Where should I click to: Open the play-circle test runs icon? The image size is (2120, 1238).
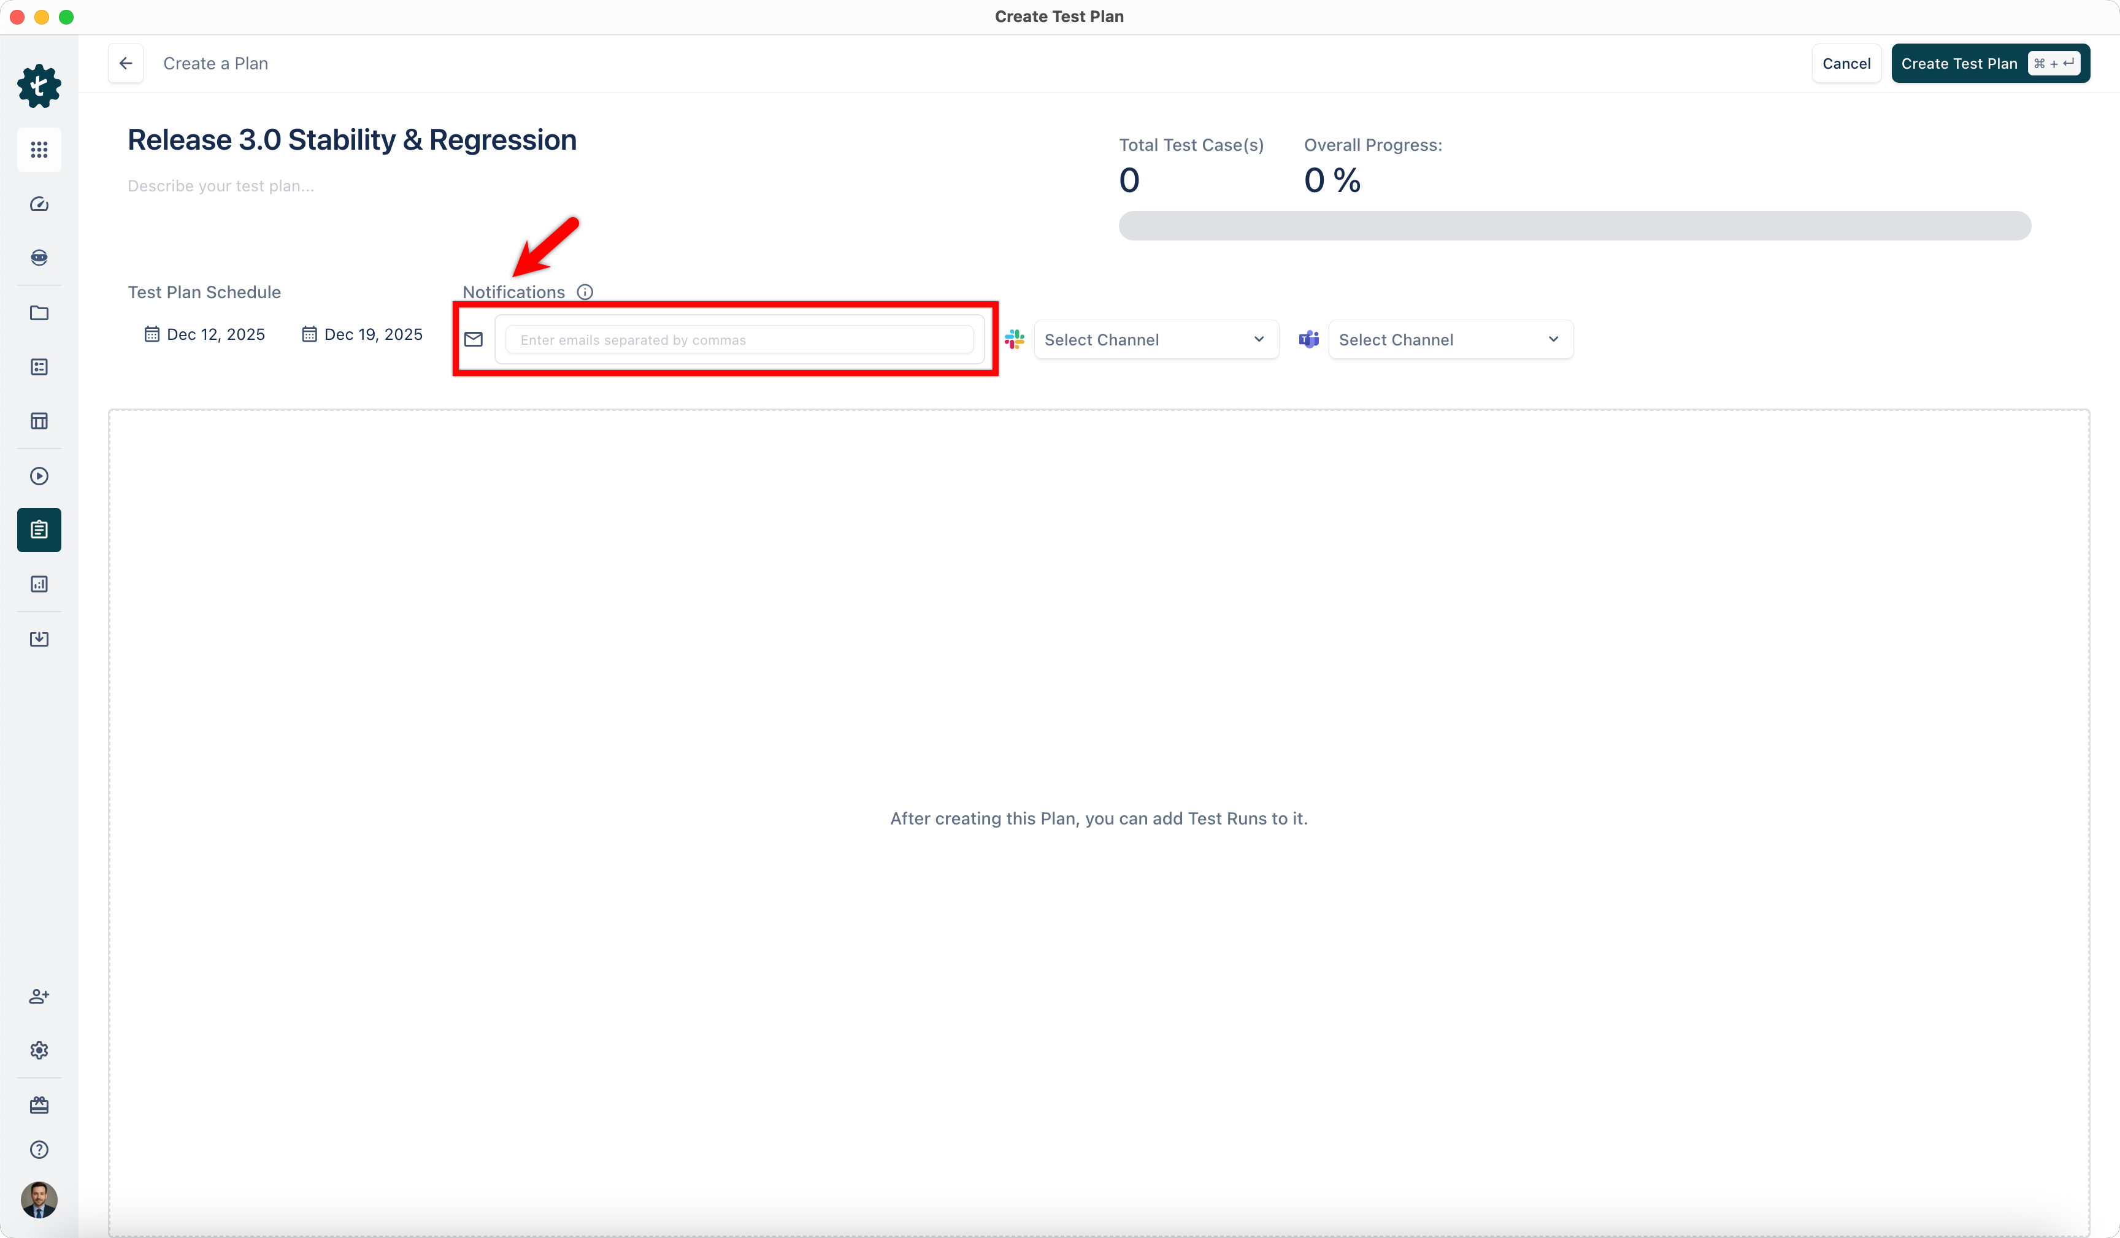coord(39,476)
